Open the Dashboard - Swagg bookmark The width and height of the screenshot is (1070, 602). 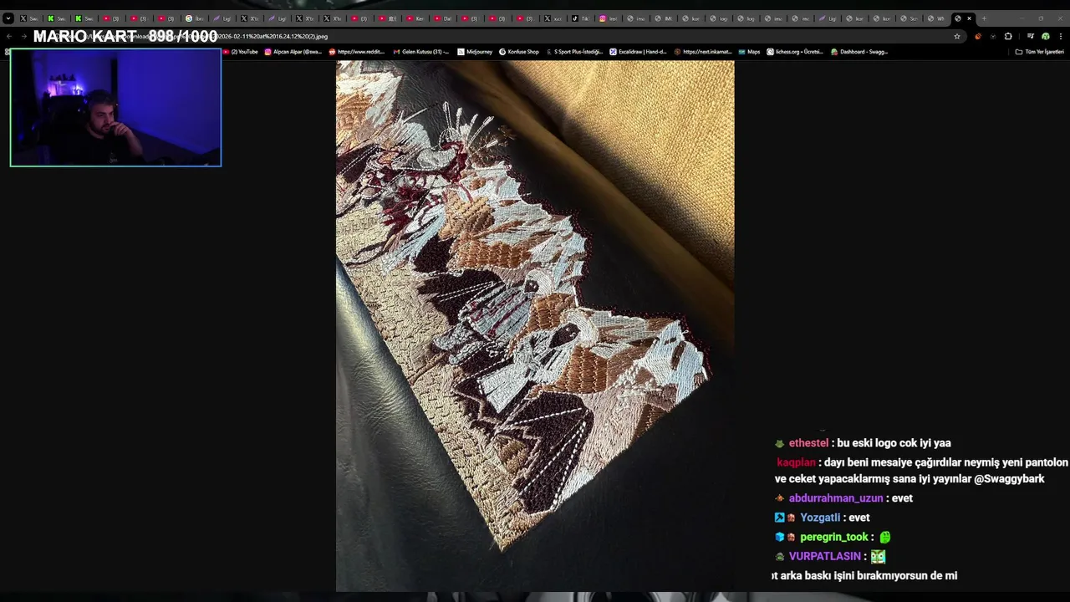tap(859, 52)
